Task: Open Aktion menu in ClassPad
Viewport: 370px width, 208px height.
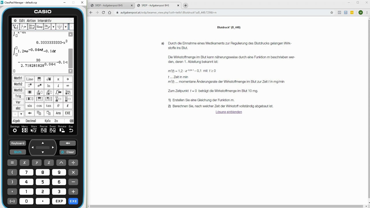Action: click(x=31, y=21)
